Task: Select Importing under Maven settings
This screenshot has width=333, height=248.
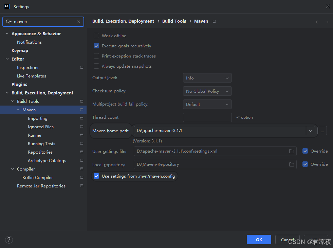Action: 38,118
